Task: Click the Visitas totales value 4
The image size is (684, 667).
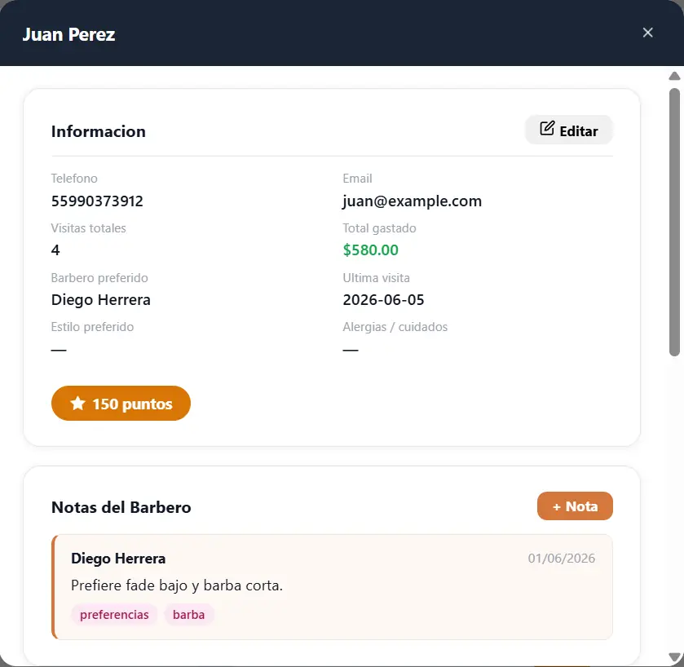Action: [x=55, y=250]
